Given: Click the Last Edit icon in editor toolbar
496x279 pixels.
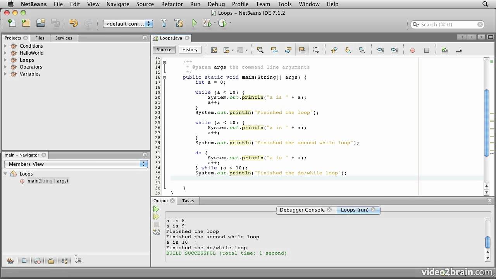Looking at the screenshot, I should click(214, 50).
